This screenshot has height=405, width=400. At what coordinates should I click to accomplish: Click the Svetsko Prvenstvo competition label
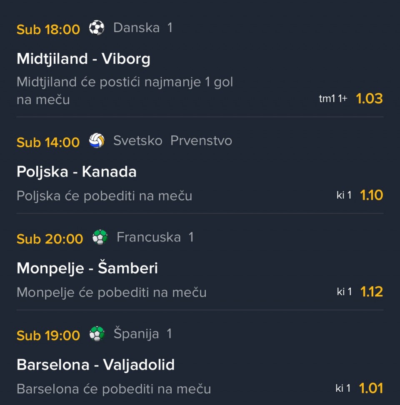coord(172,141)
